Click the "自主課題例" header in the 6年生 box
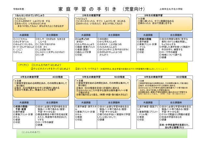The image size is (208, 147). coord(176,102)
